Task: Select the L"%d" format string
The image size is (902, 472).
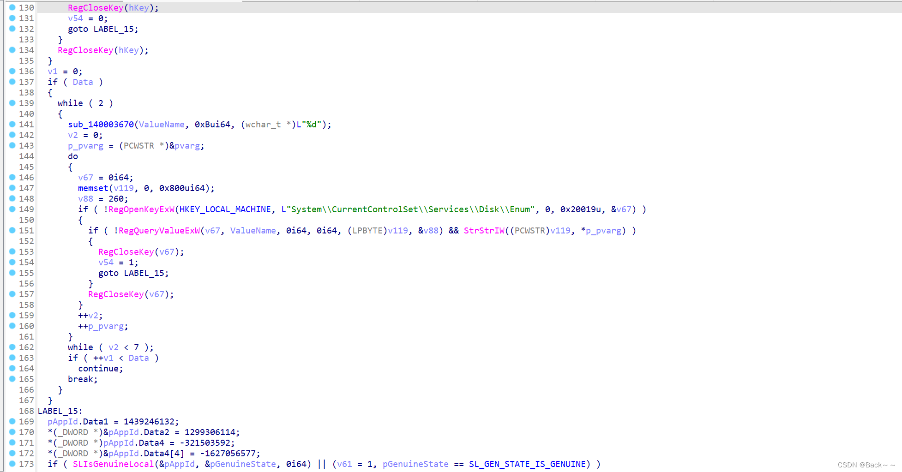Action: (x=309, y=125)
